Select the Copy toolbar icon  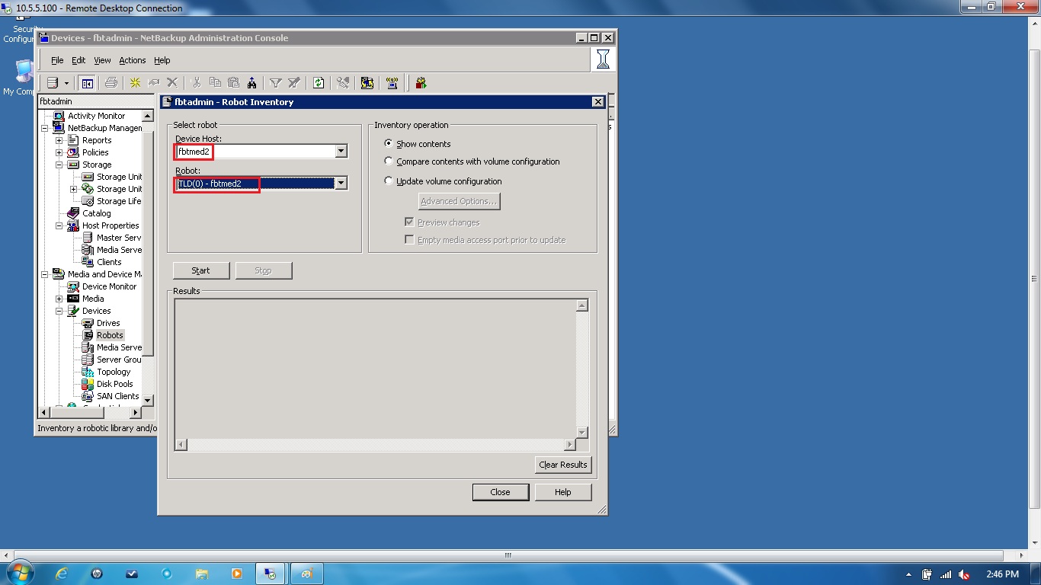pos(216,82)
